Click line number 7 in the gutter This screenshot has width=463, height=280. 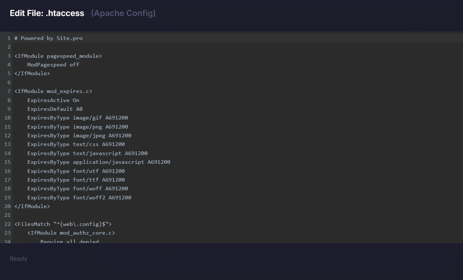pos(9,91)
